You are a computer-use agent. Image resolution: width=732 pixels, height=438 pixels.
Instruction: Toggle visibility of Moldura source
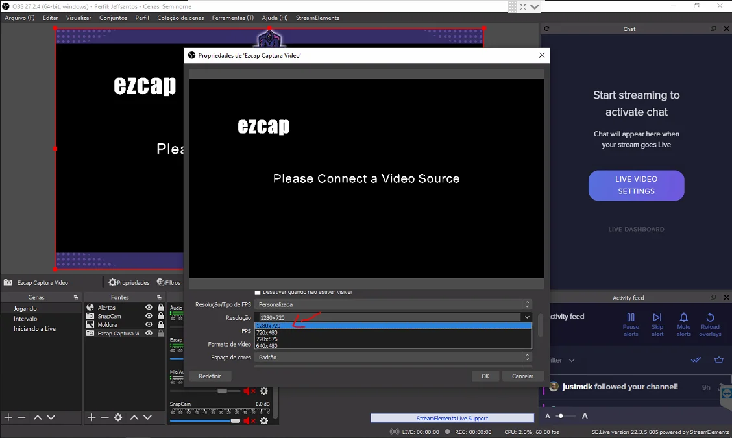(149, 324)
